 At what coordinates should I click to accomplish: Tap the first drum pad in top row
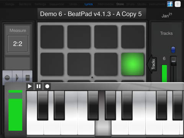[x=52, y=37]
